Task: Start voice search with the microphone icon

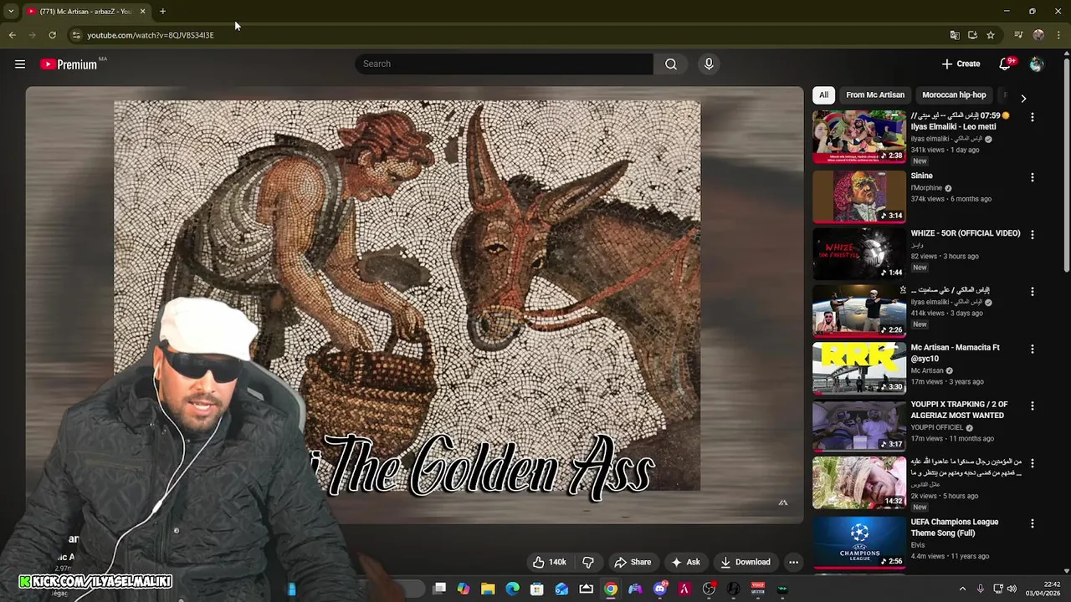Action: coord(709,64)
